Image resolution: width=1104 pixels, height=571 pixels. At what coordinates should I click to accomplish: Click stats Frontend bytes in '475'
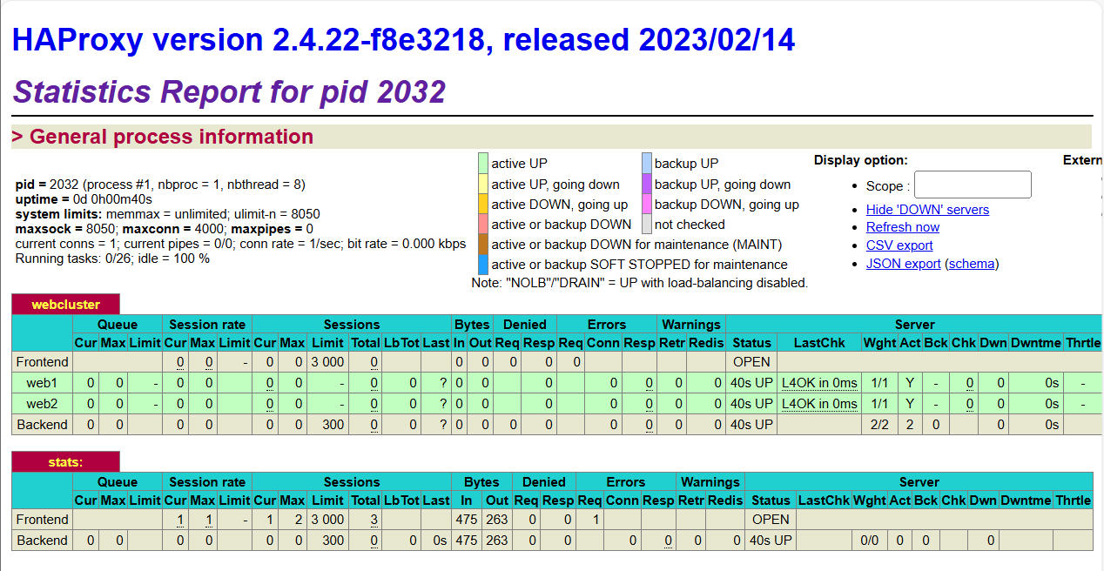point(467,520)
